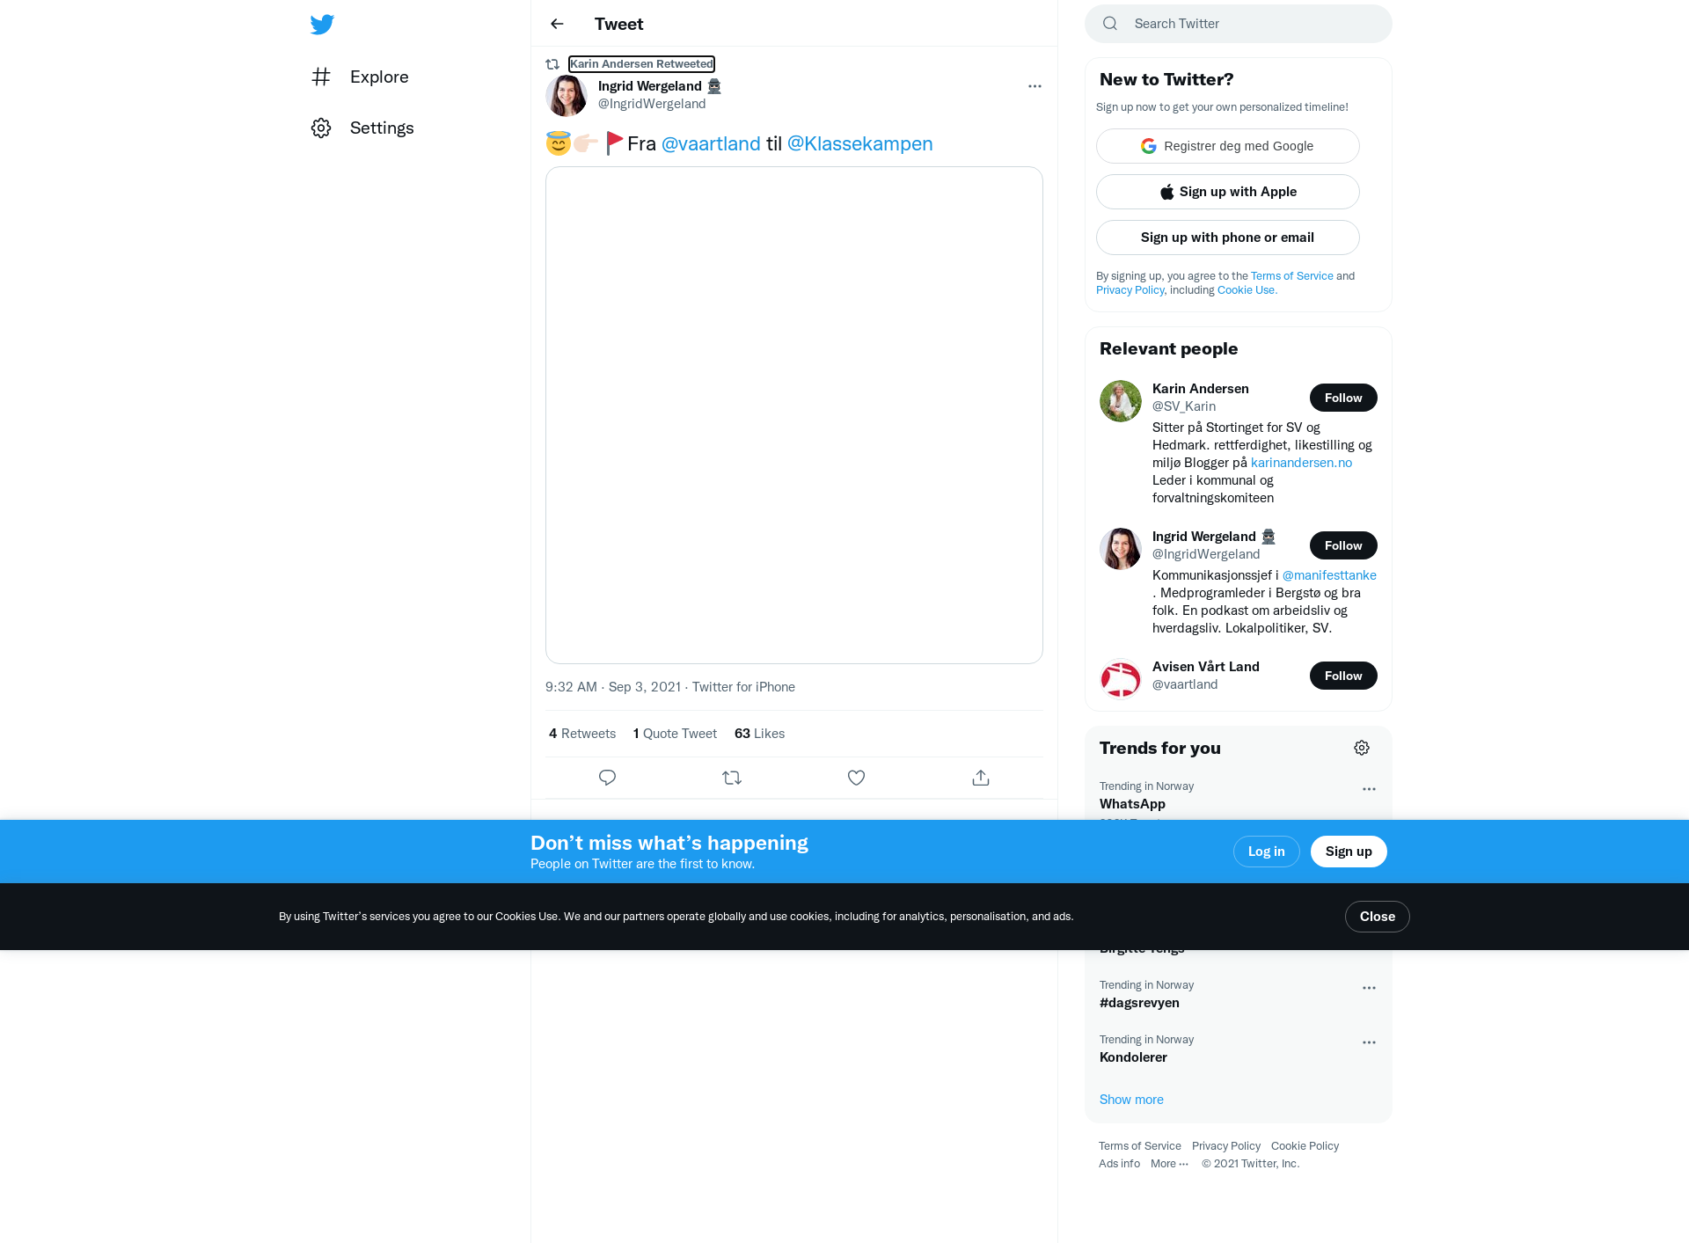Click the Twitter bird logo
This screenshot has height=1243, width=1689.
322,24
